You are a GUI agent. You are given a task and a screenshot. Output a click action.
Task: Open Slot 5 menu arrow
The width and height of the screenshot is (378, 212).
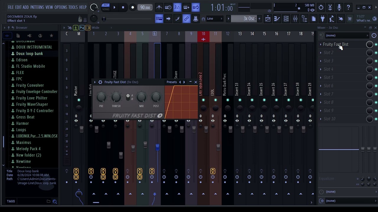tap(321, 77)
